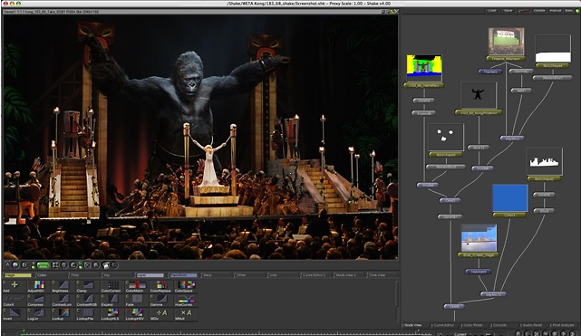Viewport: 581px width, 336px height.
Task: Insert an Invert node
Action: (15, 313)
